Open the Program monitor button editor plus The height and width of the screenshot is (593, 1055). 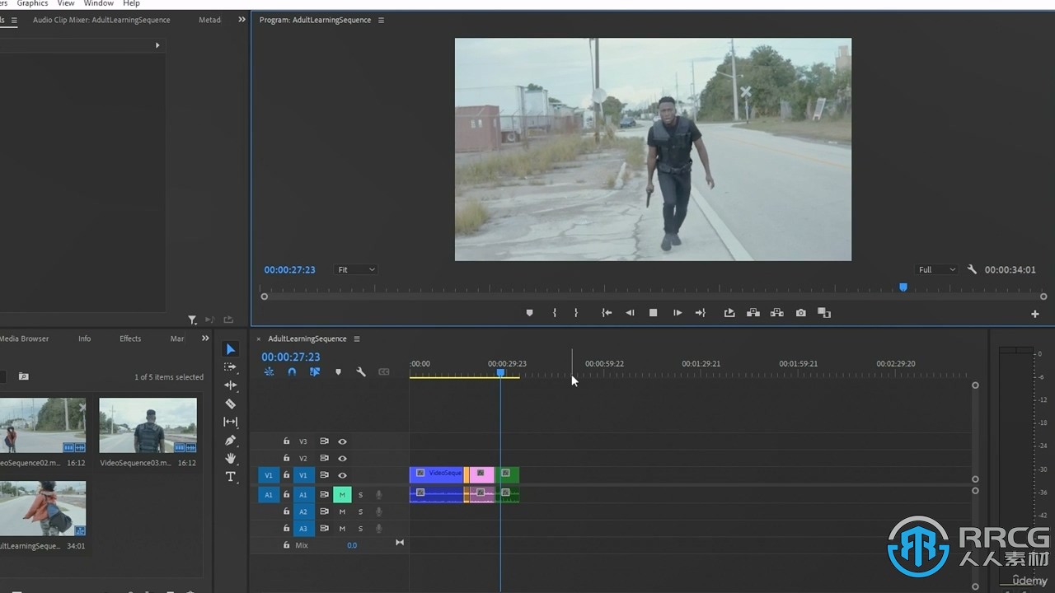click(x=1035, y=314)
